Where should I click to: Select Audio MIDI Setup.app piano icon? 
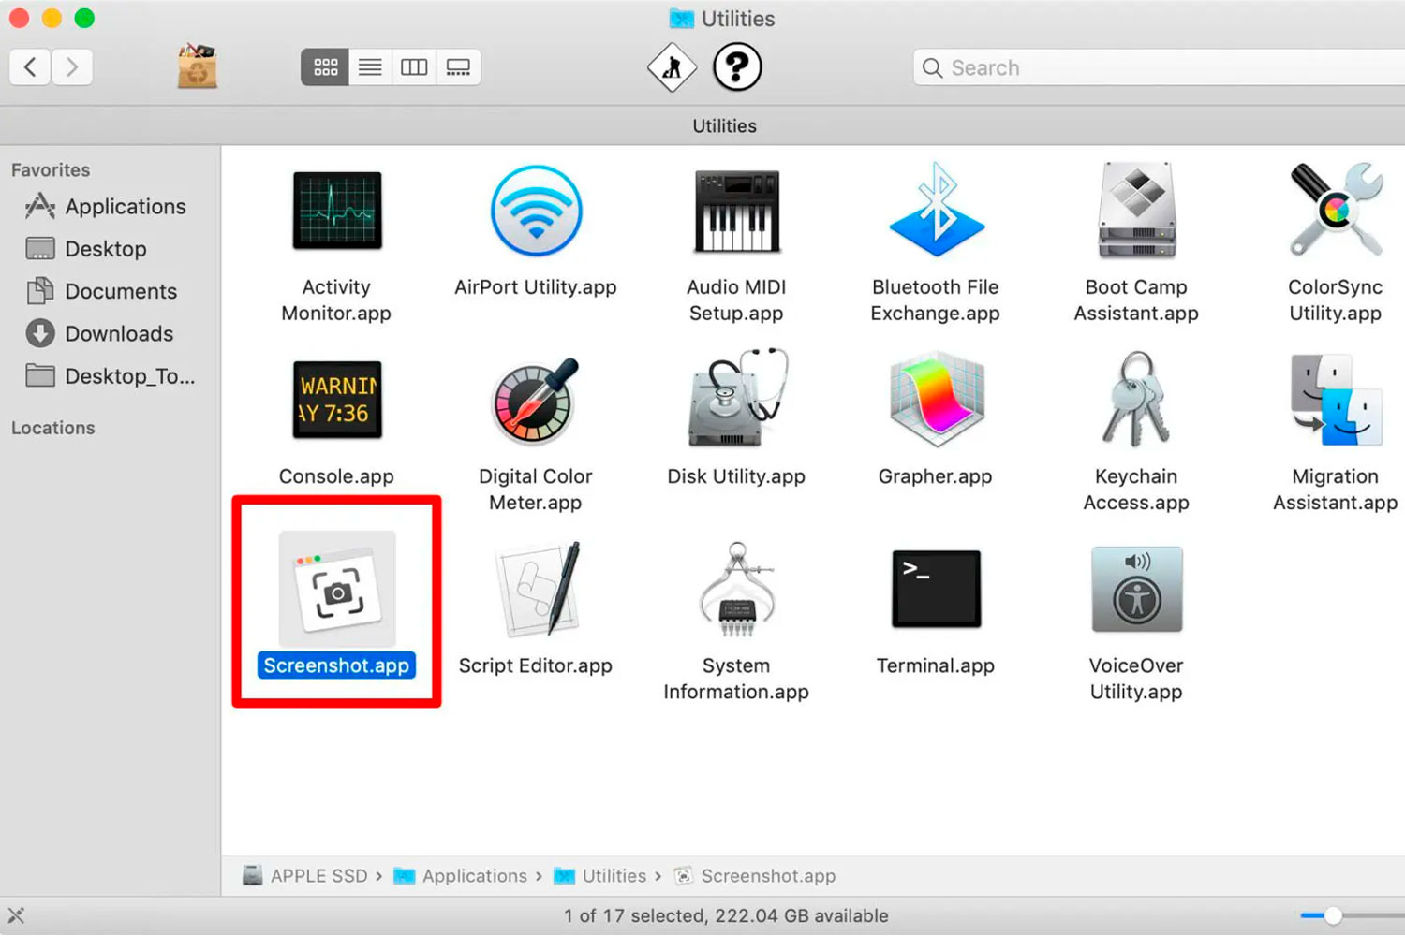click(x=736, y=211)
